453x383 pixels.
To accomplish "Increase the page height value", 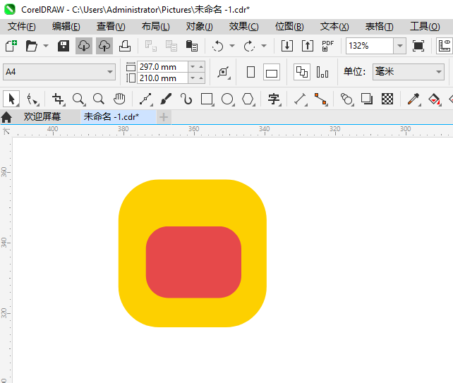I will [x=201, y=78].
